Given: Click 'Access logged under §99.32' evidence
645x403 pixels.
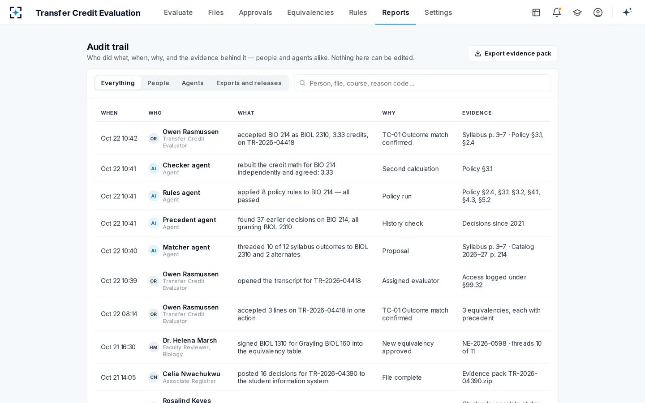Looking at the screenshot, I should coord(494,281).
